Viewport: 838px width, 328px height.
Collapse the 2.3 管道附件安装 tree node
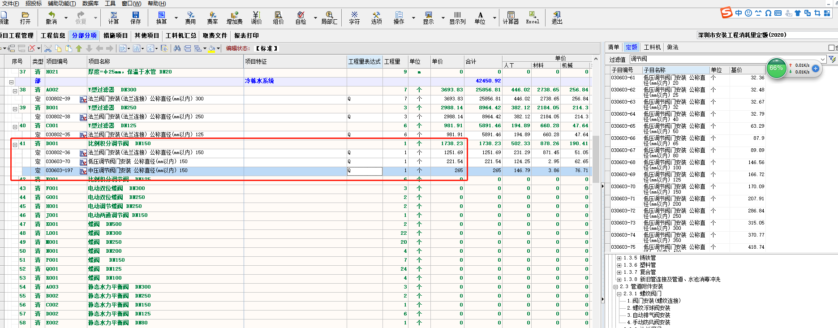(x=615, y=287)
